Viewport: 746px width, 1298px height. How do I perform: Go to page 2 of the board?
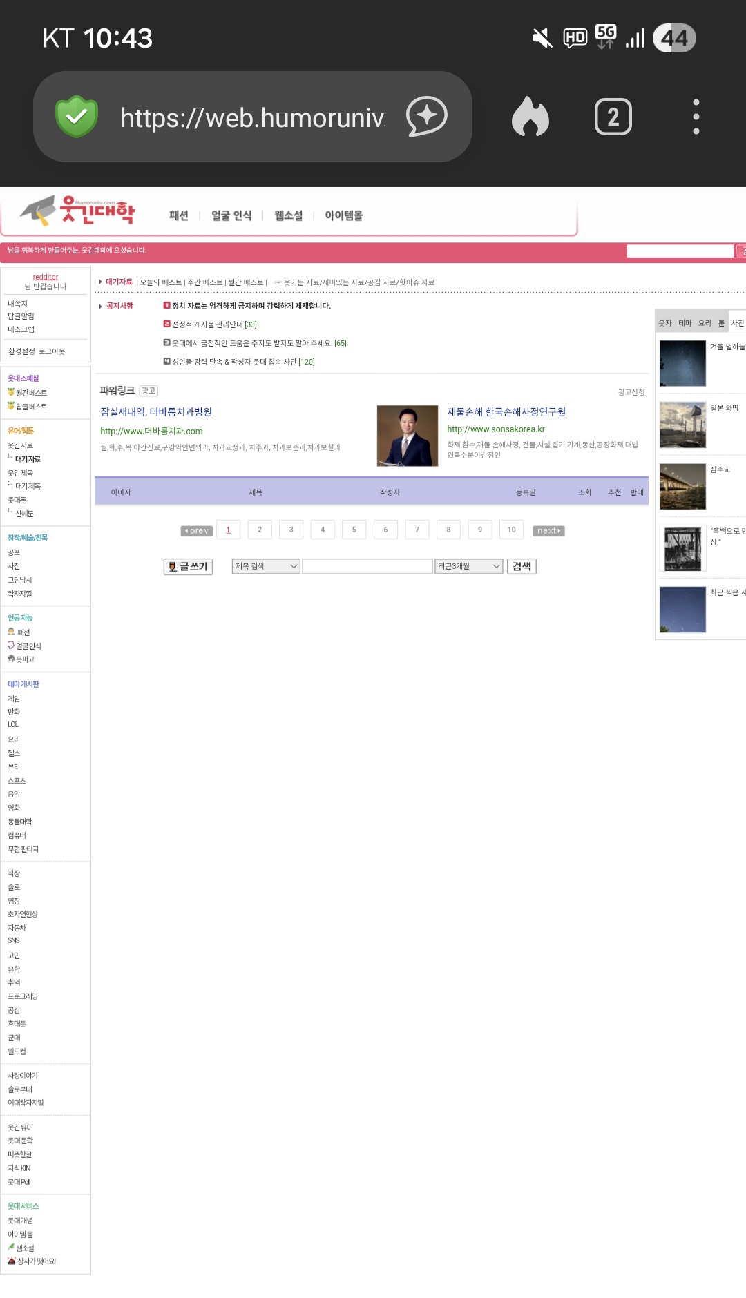260,530
